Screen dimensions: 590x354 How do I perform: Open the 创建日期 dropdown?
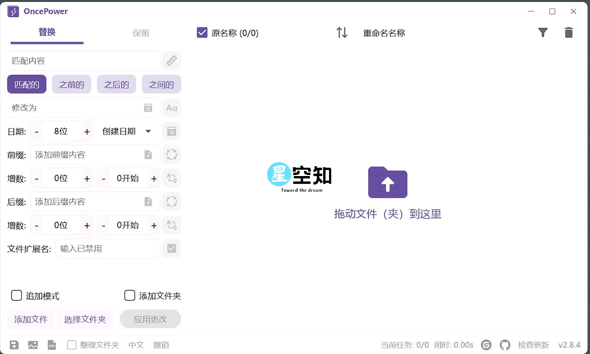coord(127,131)
